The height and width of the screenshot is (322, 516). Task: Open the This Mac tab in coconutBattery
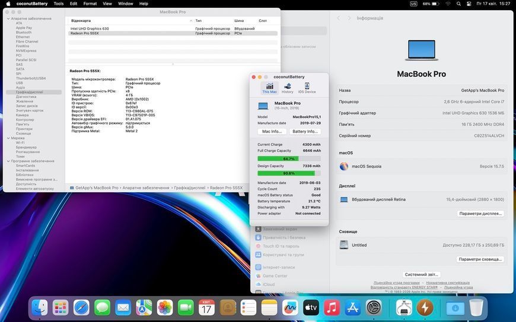pyautogui.click(x=269, y=88)
